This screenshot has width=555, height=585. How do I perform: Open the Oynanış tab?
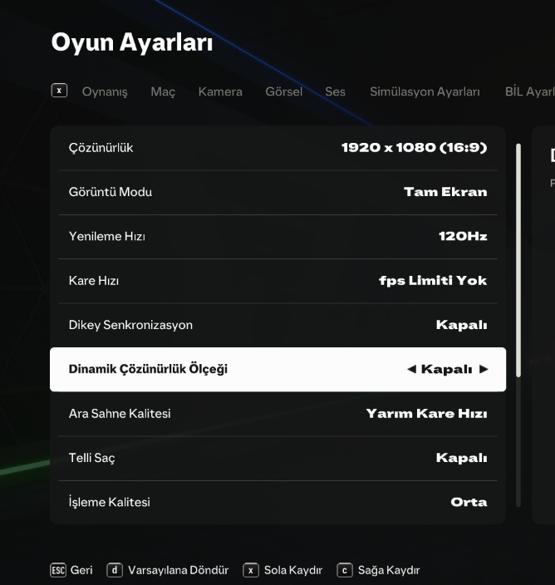[105, 91]
